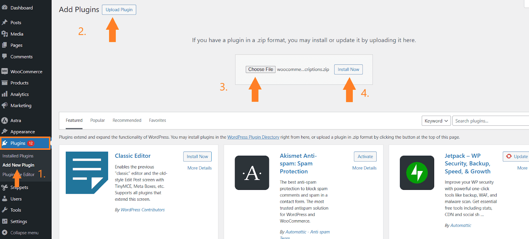This screenshot has width=529, height=239.
Task: Switch to the Popular tab
Action: point(98,120)
